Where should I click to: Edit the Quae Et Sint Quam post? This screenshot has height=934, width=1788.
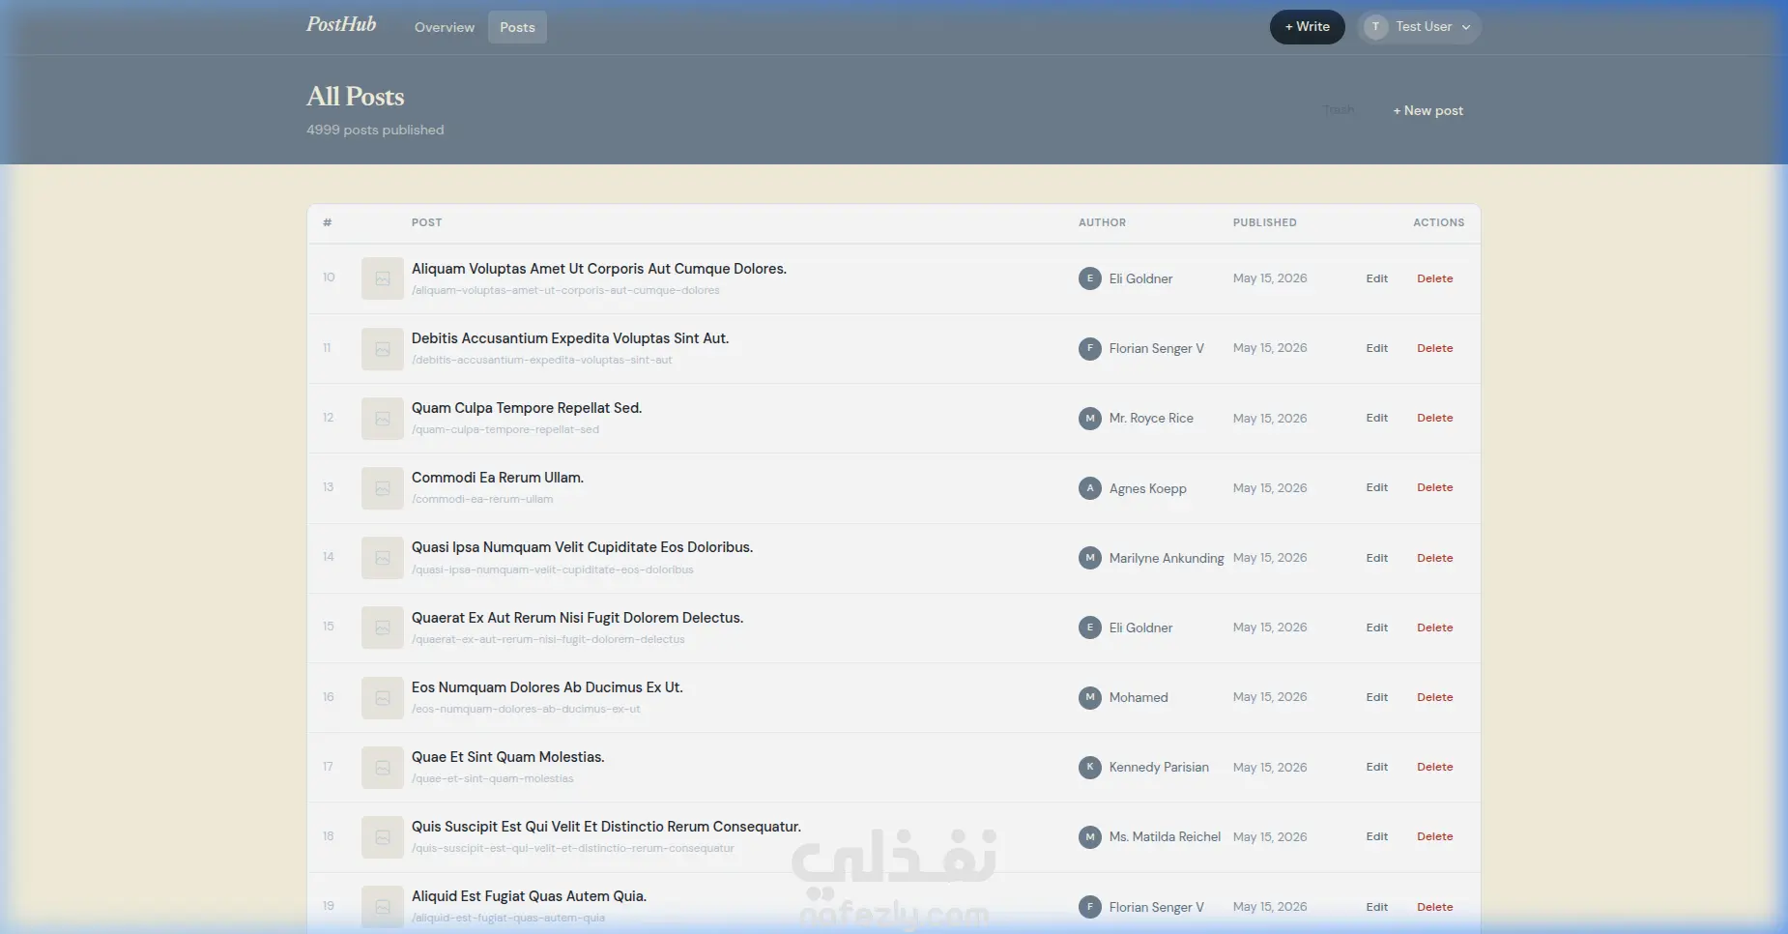pos(1376,767)
